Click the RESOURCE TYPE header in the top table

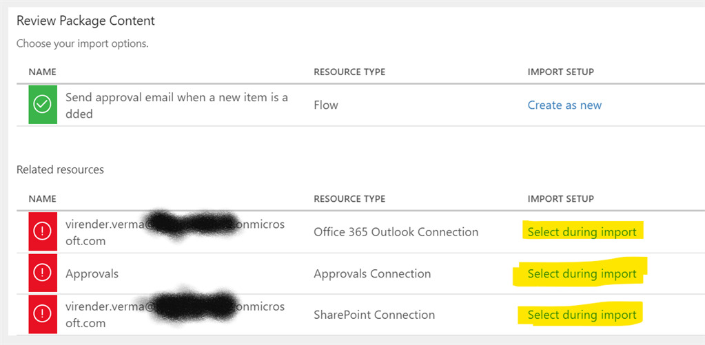point(349,72)
